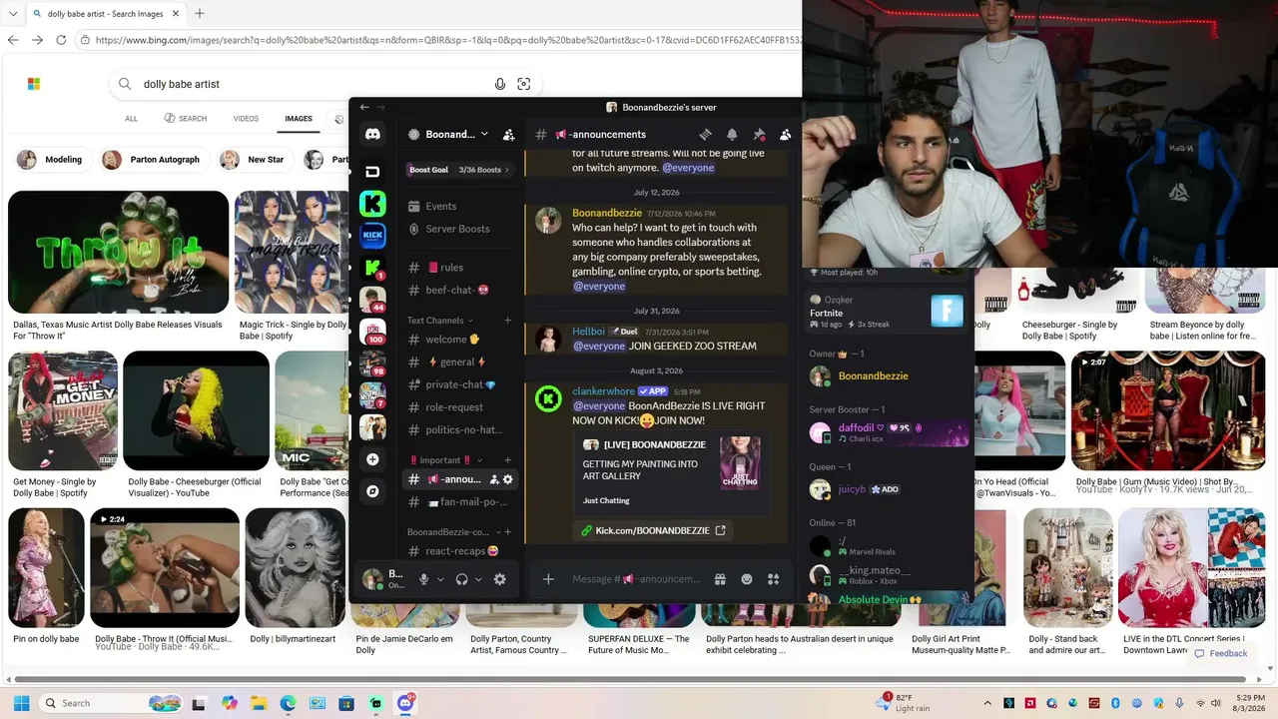
Task: Click the Bing search magnifier icon
Action: pos(125,84)
